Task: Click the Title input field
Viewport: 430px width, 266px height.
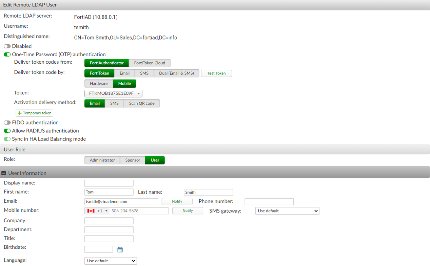Action: click(109, 238)
